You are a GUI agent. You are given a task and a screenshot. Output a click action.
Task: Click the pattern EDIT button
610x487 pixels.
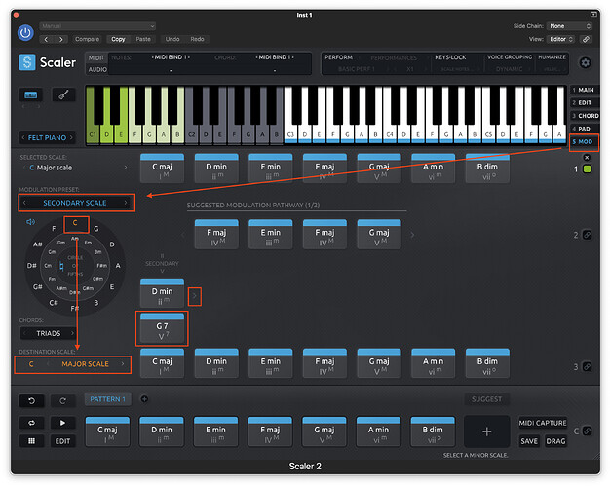[63, 441]
